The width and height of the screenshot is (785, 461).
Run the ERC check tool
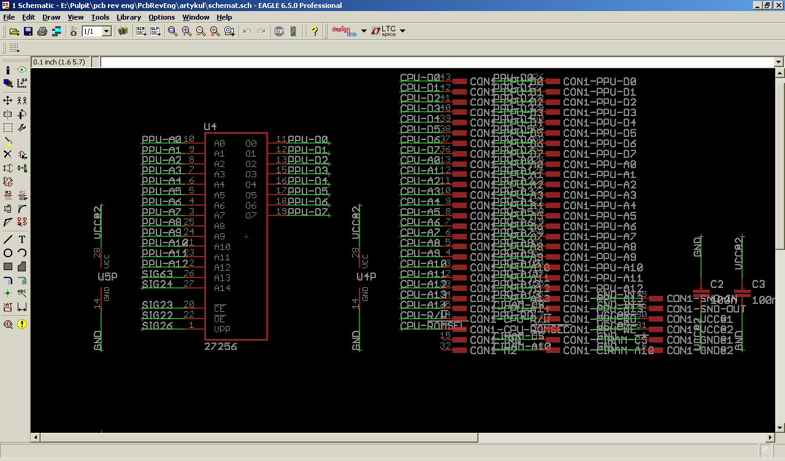pyautogui.click(x=8, y=324)
